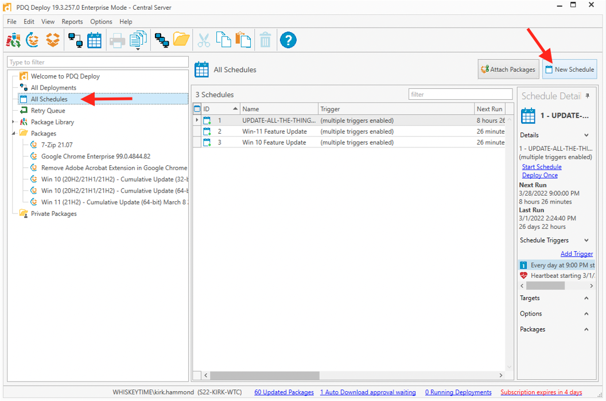
Task: Click the yellow folder toolbar icon
Action: tap(181, 40)
